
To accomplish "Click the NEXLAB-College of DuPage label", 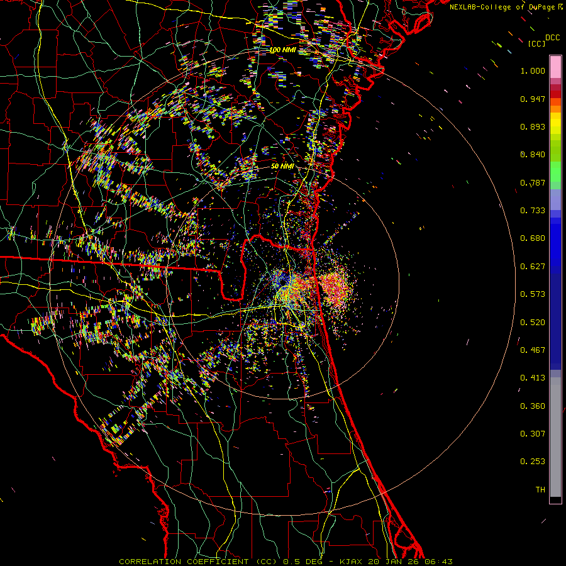I will click(504, 7).
